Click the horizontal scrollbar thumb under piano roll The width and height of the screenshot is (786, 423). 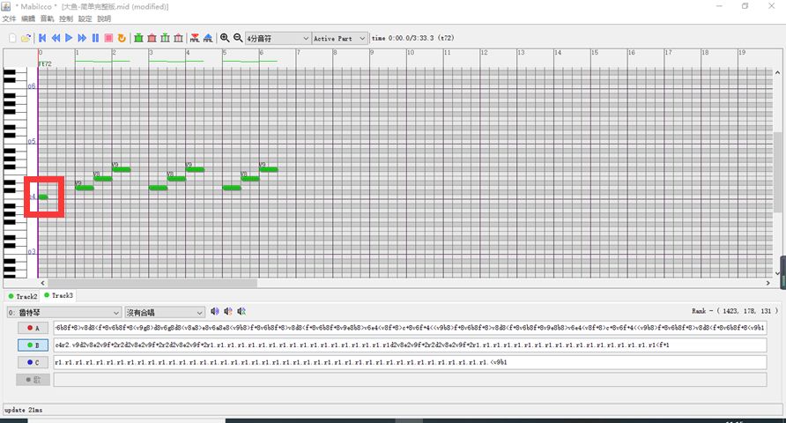[x=152, y=283]
